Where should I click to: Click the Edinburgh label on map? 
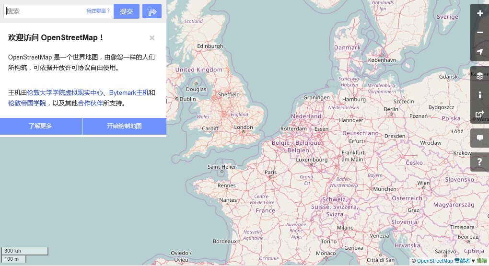click(x=210, y=46)
